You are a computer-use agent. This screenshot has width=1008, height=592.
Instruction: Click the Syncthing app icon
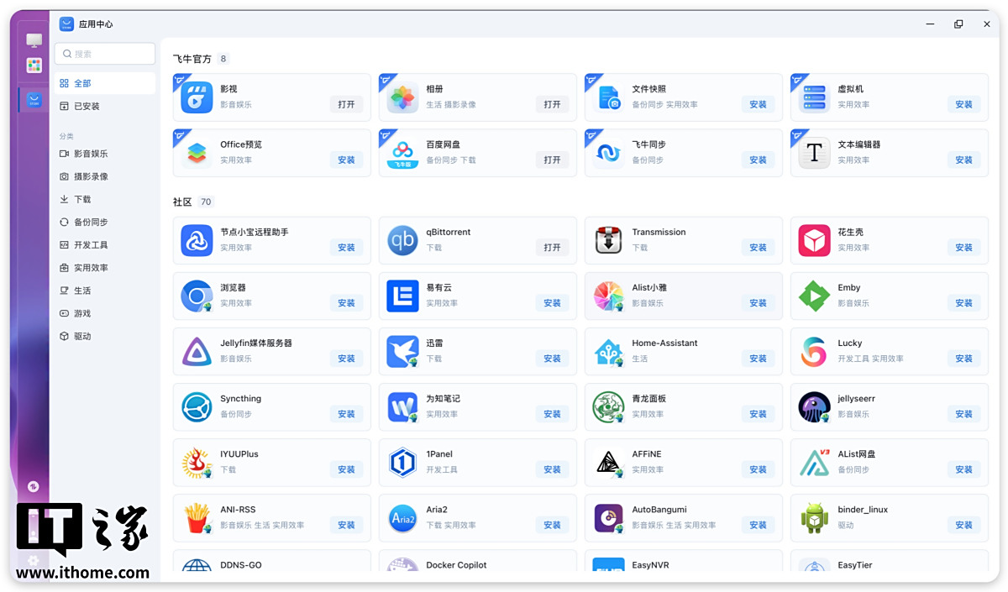(x=197, y=407)
